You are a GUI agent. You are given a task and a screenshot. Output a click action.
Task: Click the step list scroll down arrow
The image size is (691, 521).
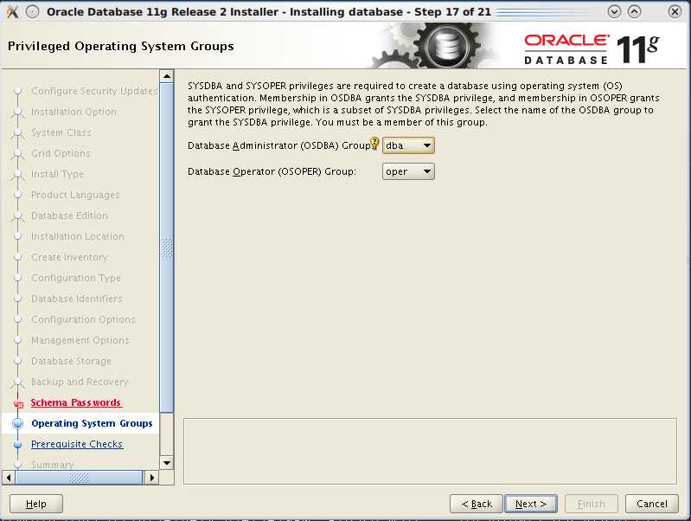(x=167, y=463)
